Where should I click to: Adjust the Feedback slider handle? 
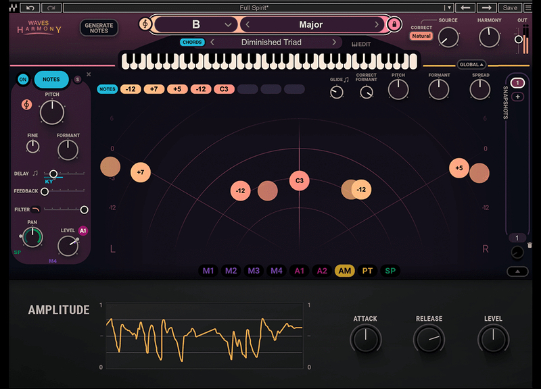(45, 191)
